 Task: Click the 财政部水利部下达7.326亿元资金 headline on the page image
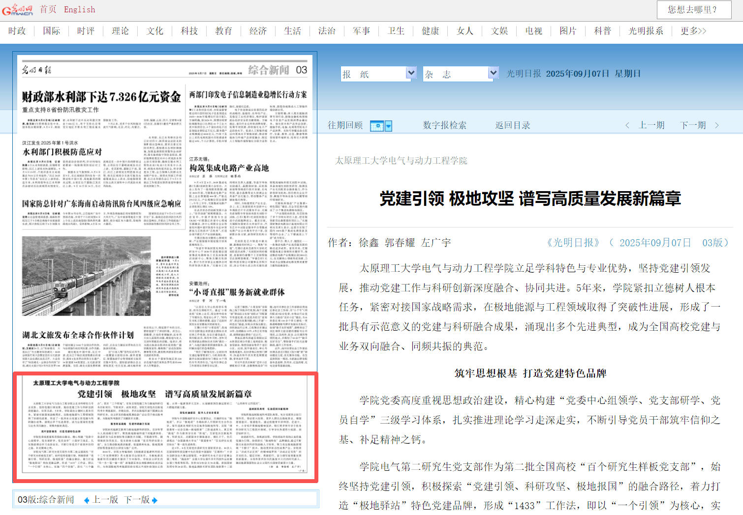tap(101, 97)
